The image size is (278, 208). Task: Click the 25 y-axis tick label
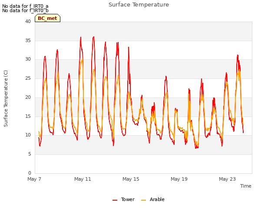click(x=28, y=78)
